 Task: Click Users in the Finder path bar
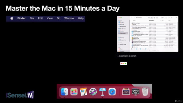(138, 49)
